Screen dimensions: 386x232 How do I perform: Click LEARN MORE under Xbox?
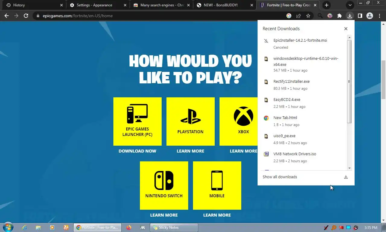(x=244, y=151)
